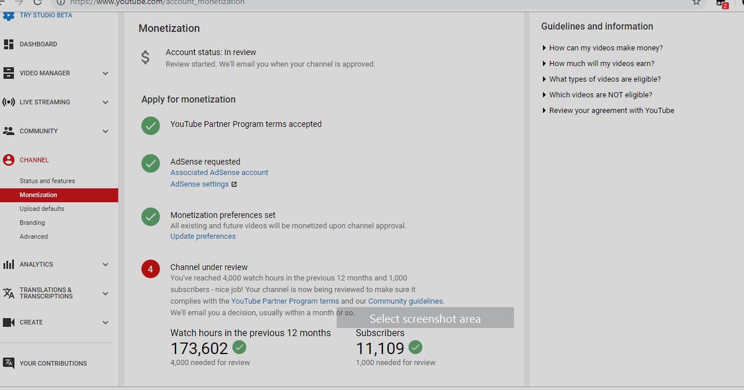Open Community guidelines link

406,301
